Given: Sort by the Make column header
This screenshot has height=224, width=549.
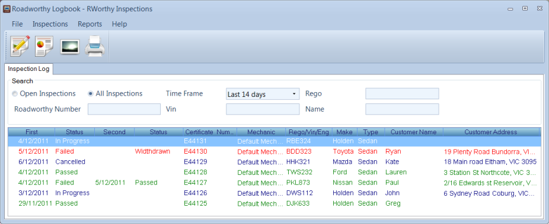Looking at the screenshot, I should (x=344, y=132).
